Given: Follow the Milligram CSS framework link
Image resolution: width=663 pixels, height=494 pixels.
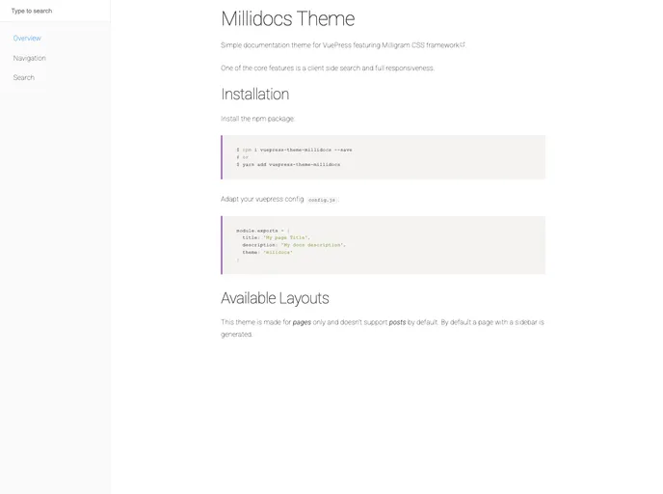Looking at the screenshot, I should (x=423, y=45).
